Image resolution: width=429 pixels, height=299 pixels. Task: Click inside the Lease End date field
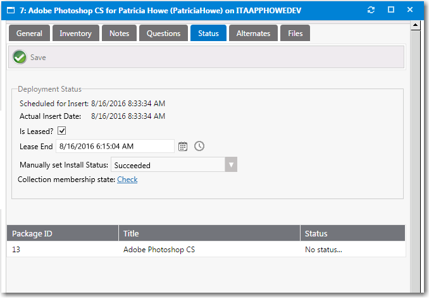115,146
